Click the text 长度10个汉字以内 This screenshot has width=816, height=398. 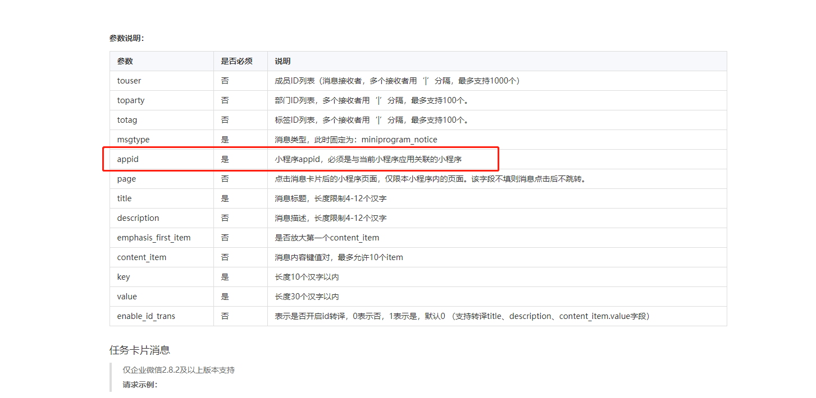tap(307, 277)
